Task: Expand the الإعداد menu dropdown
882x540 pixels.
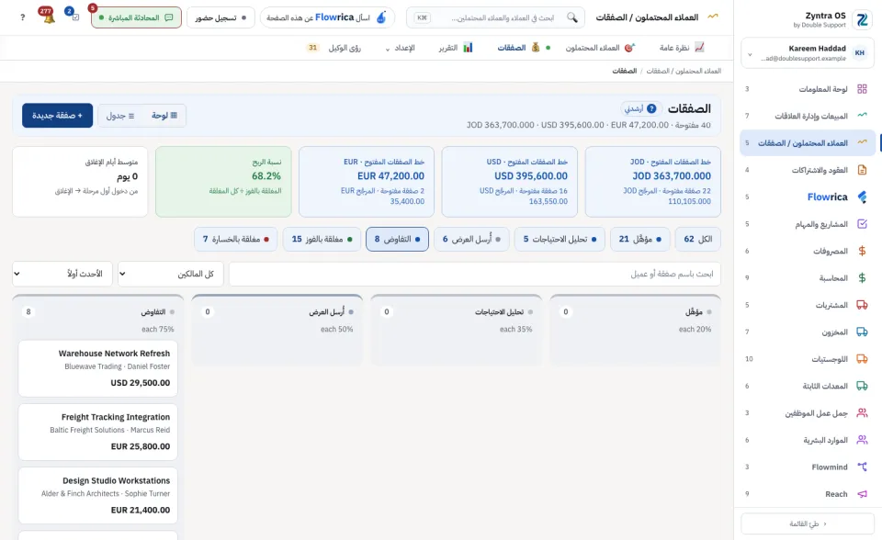Action: click(x=400, y=49)
